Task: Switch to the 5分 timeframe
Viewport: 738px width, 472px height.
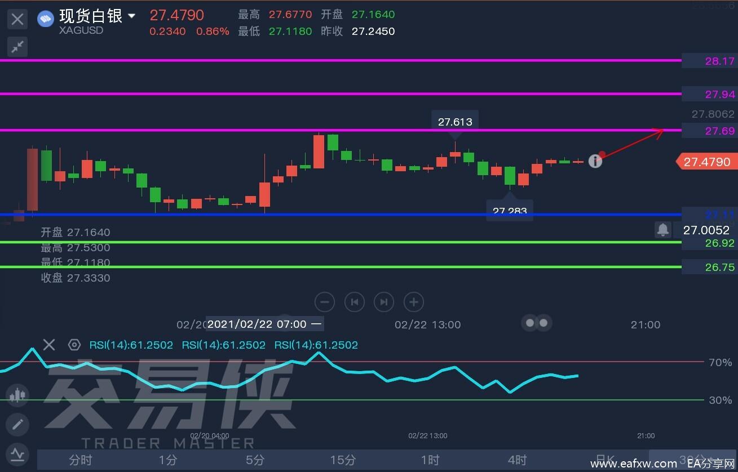Action: (x=255, y=460)
